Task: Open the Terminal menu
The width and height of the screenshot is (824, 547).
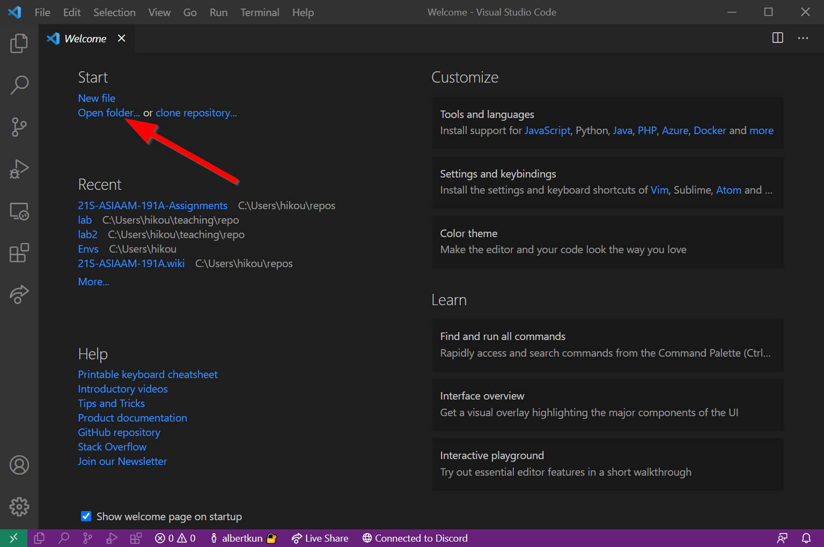Action: [x=260, y=12]
